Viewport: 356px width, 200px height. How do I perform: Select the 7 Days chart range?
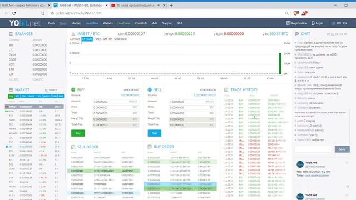(98, 39)
